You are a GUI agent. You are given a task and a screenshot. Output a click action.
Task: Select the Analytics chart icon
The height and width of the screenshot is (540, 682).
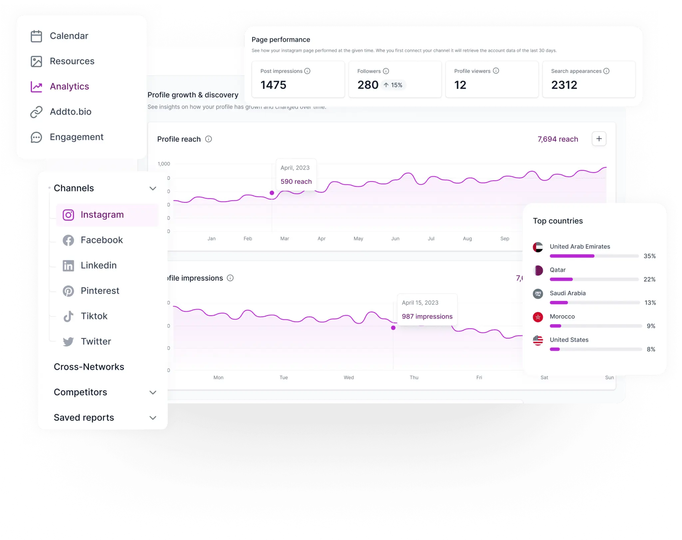pyautogui.click(x=36, y=87)
